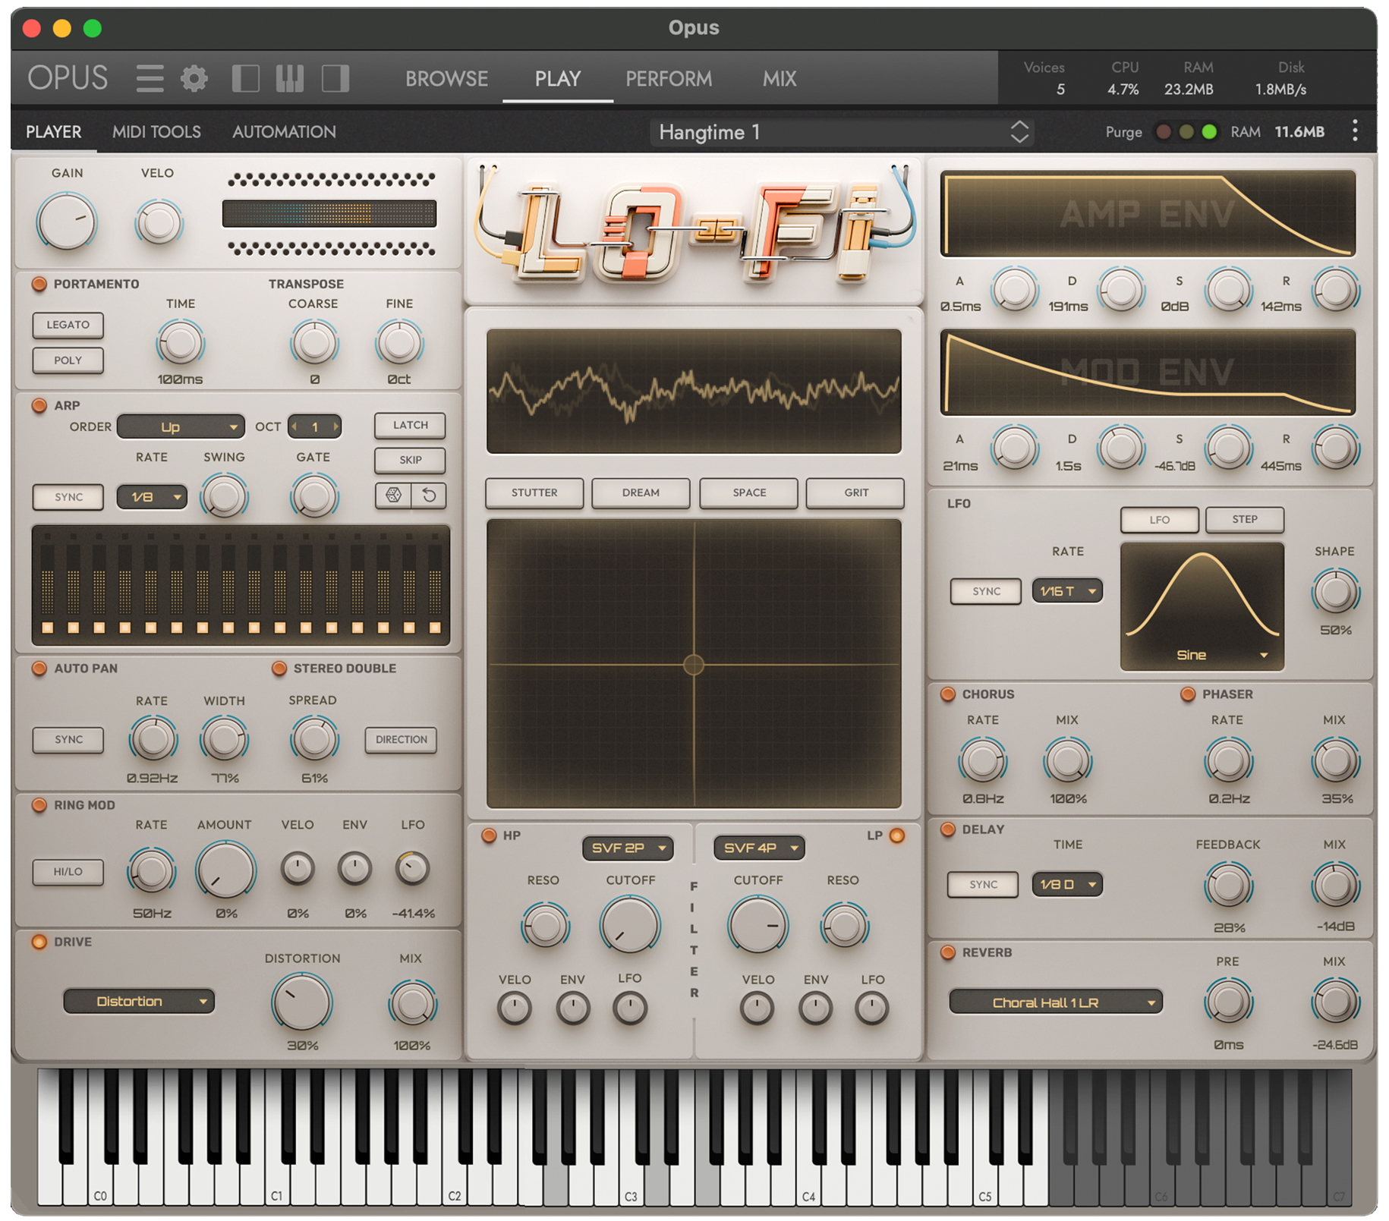This screenshot has height=1221, width=1389.
Task: Click the green Purge indicator dot
Action: [1210, 132]
